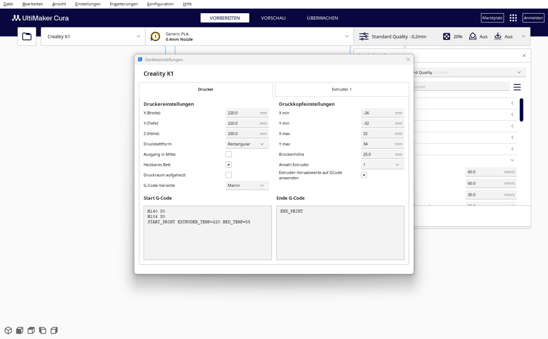Open the Bearbeiten menu
The width and height of the screenshot is (548, 339).
pyautogui.click(x=32, y=4)
